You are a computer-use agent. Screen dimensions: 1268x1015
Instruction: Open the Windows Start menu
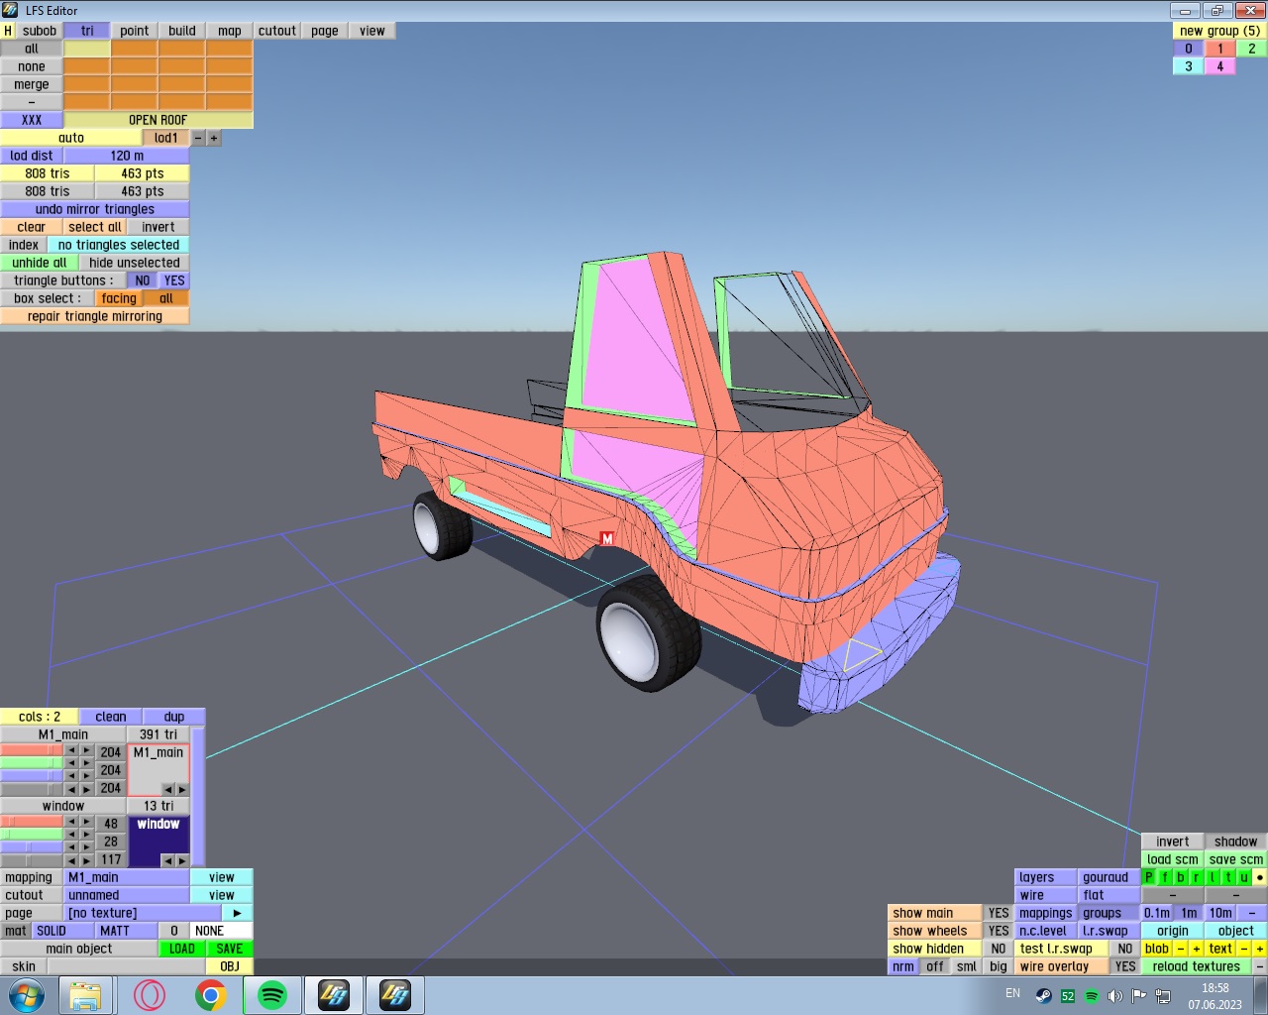[x=27, y=995]
